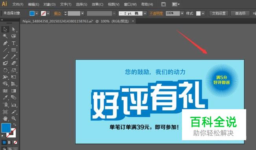Select the Rotate tool
The image size is (256, 150).
[5, 70]
